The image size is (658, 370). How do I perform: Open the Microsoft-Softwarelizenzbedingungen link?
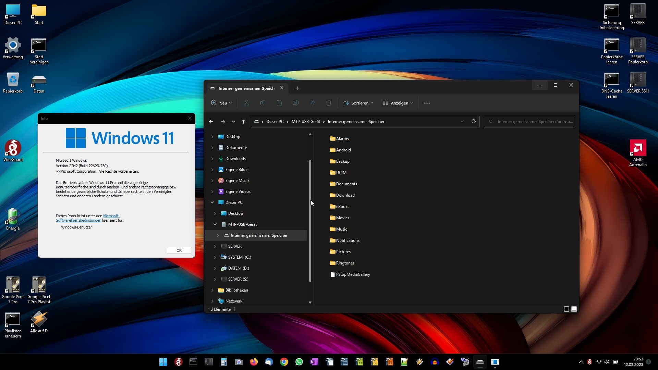click(x=78, y=220)
